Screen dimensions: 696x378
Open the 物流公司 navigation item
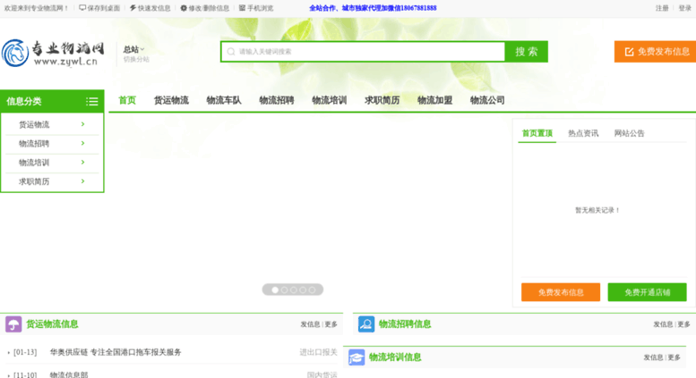click(x=487, y=100)
